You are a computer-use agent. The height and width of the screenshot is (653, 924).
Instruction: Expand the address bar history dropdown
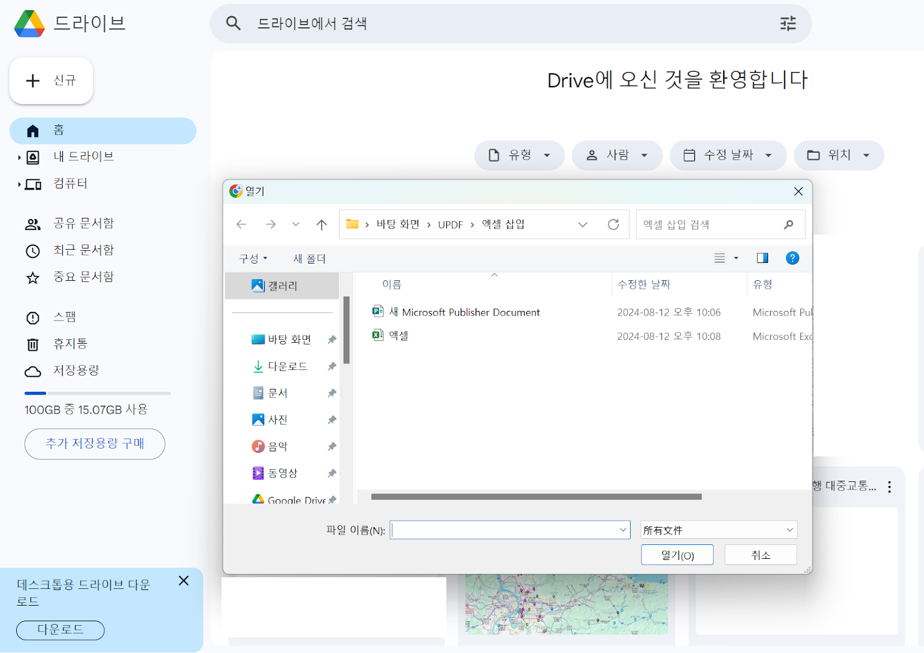[583, 225]
